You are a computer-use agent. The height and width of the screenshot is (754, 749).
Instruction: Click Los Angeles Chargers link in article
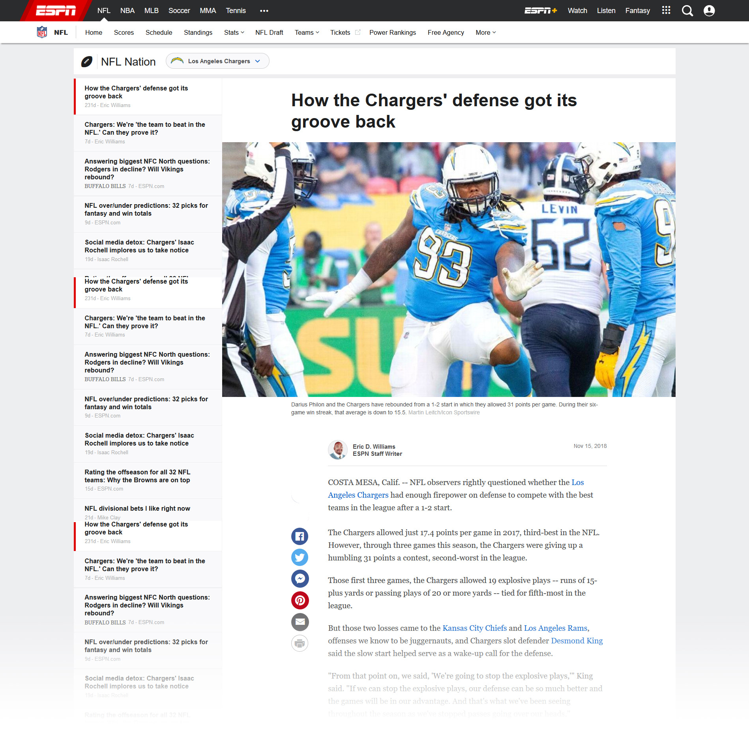[x=456, y=489]
